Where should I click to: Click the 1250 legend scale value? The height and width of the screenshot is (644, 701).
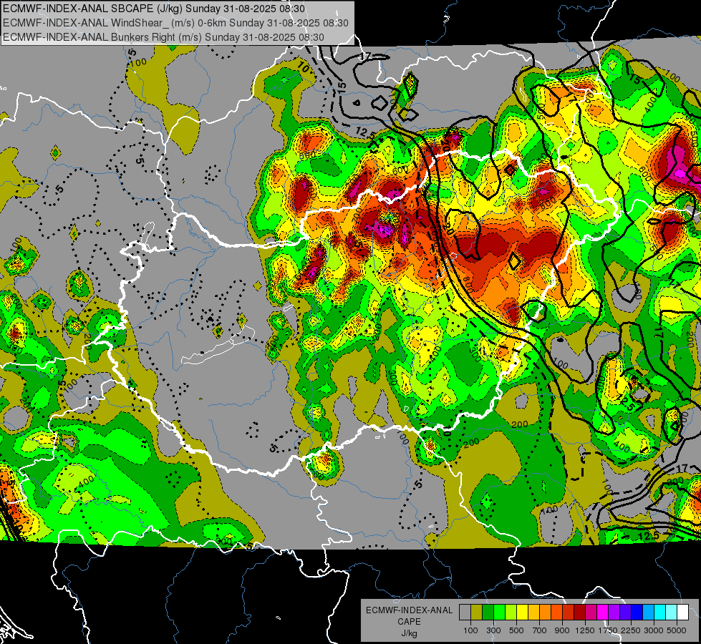pyautogui.click(x=585, y=631)
